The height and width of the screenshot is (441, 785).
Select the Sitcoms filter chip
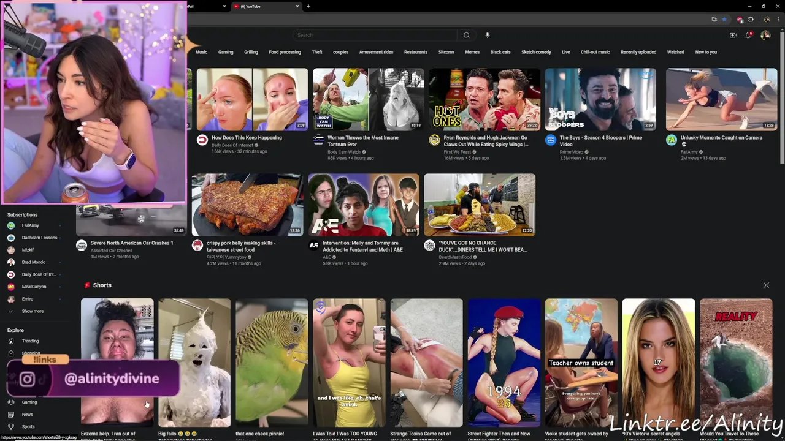pyautogui.click(x=446, y=52)
